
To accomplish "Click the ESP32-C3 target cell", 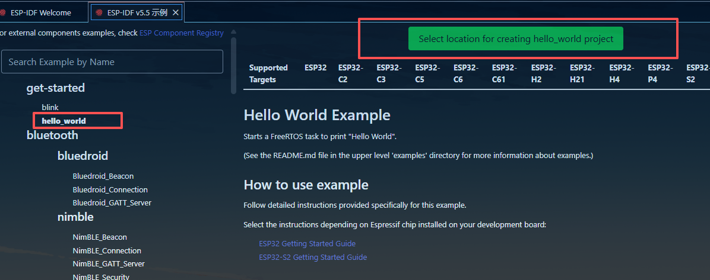I will pos(389,73).
